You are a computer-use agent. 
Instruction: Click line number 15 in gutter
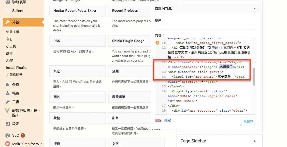pyautogui.click(x=164, y=86)
